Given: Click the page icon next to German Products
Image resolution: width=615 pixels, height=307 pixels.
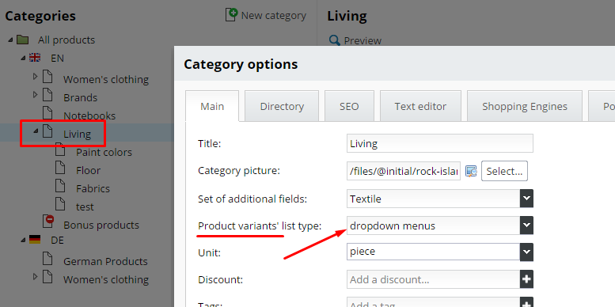Looking at the screenshot, I should point(47,259).
